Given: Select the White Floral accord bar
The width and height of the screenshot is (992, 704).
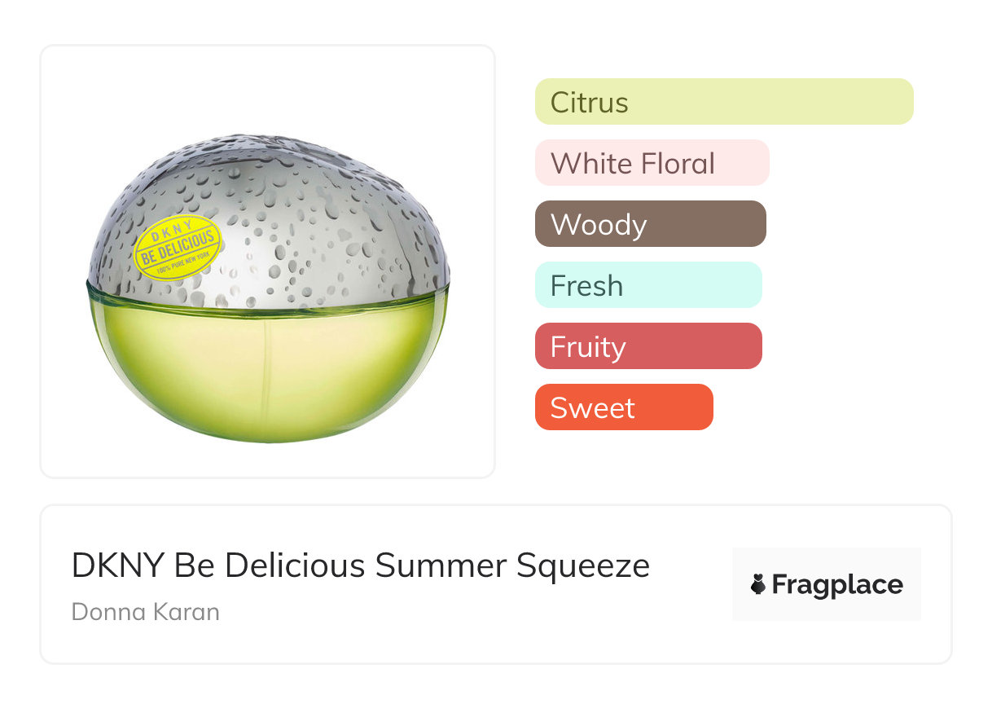Looking at the screenshot, I should (652, 163).
